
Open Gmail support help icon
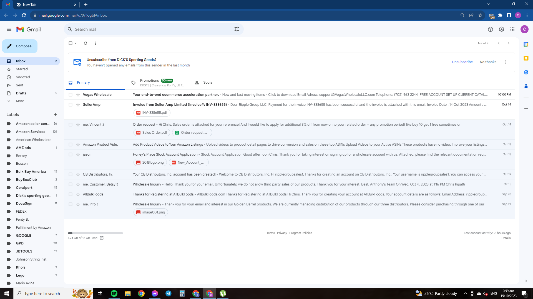tap(491, 29)
